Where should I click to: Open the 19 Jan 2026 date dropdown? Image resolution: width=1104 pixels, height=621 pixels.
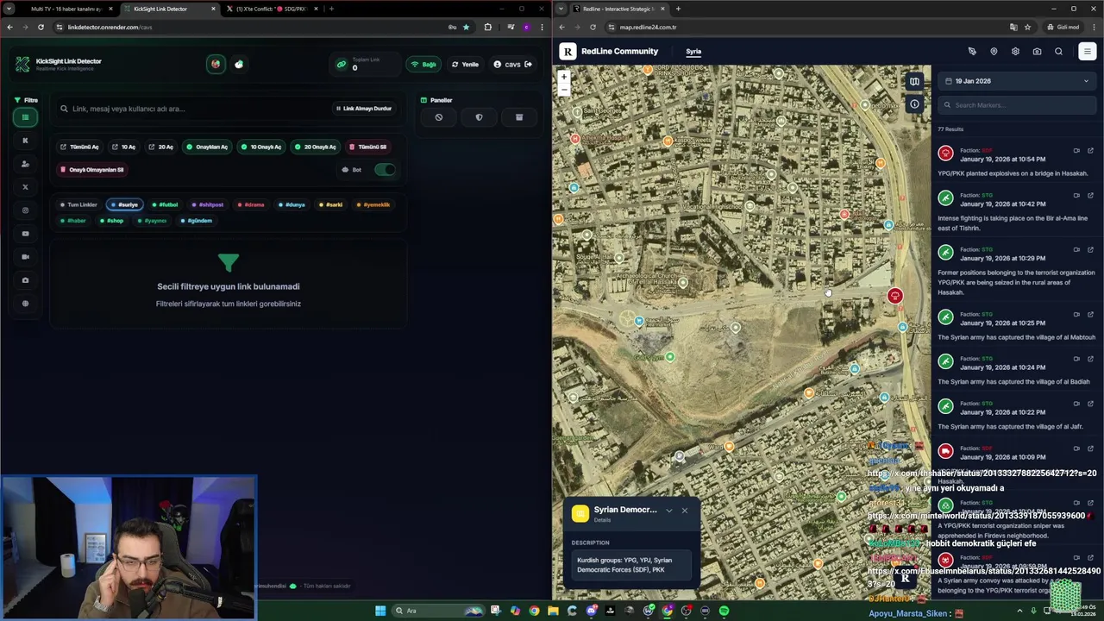(x=1017, y=81)
